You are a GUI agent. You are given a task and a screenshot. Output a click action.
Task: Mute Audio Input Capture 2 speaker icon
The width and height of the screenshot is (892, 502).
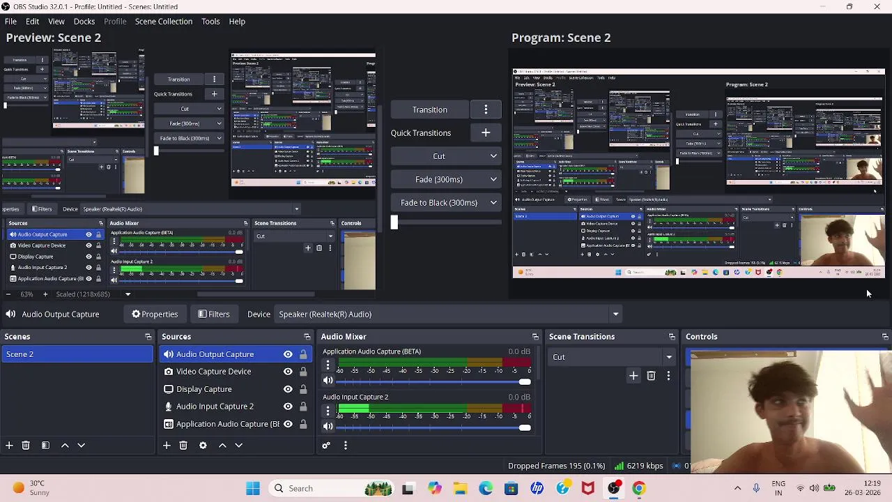(328, 427)
